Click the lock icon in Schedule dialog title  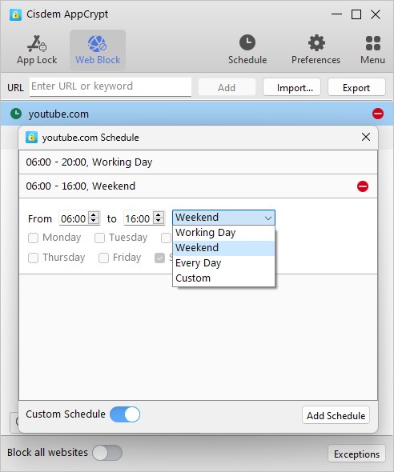tap(31, 138)
